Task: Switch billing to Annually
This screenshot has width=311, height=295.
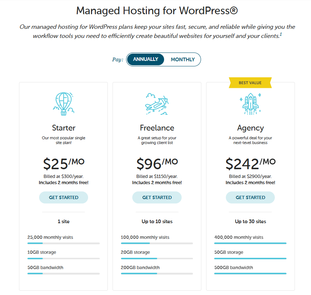Action: point(145,59)
